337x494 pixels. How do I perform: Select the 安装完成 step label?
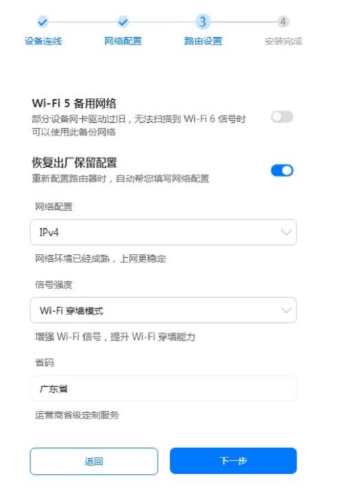pos(283,41)
